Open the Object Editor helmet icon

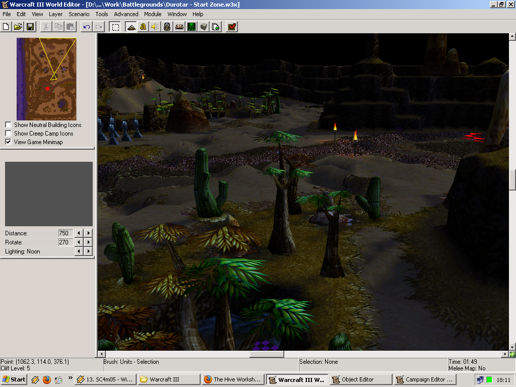167,27
